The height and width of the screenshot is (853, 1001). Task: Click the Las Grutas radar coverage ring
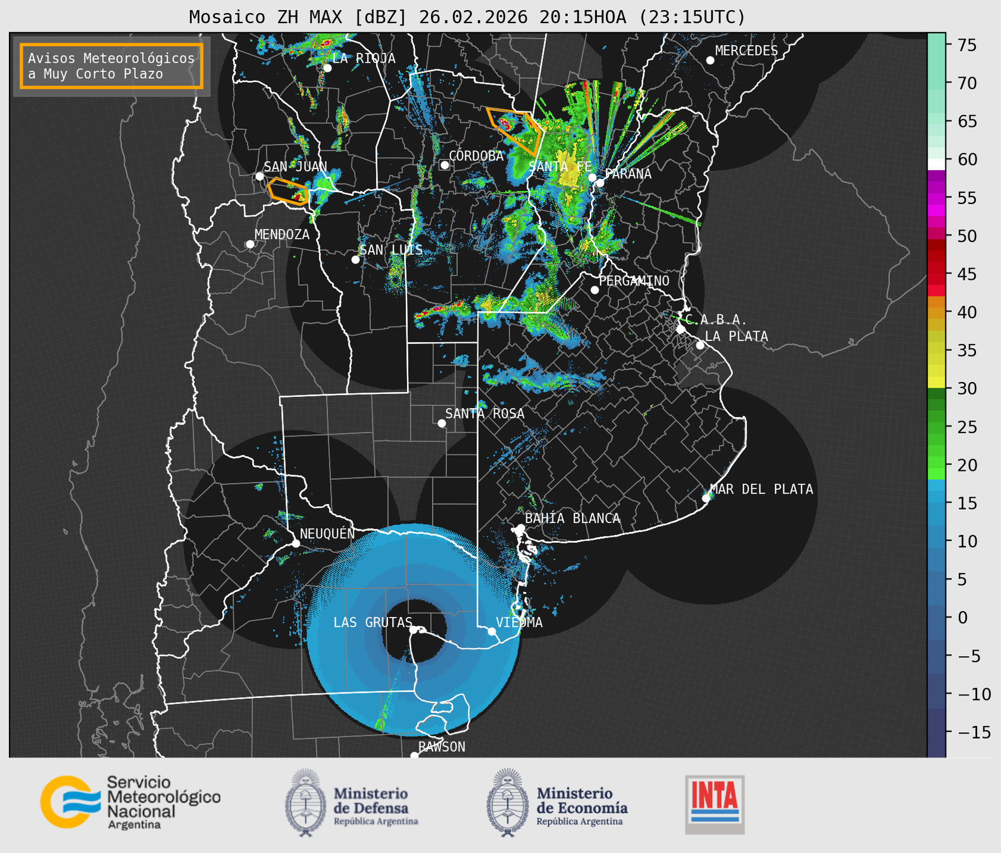[414, 630]
